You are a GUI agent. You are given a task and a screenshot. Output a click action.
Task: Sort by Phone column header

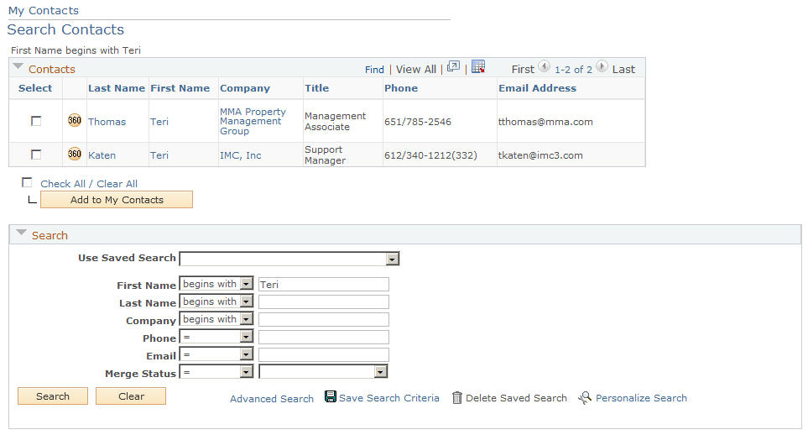click(401, 88)
